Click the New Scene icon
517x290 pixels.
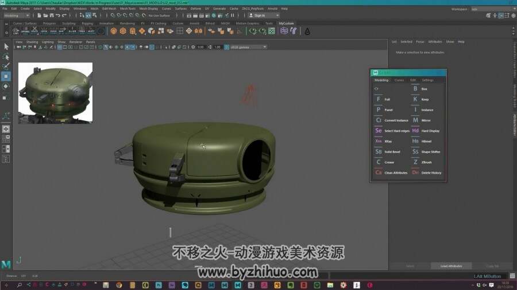tap(39, 15)
